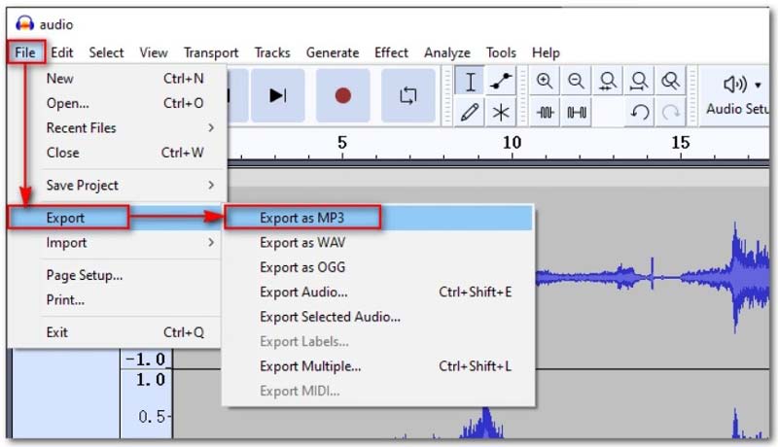Open the Edit menu
This screenshot has width=778, height=447.
point(62,52)
